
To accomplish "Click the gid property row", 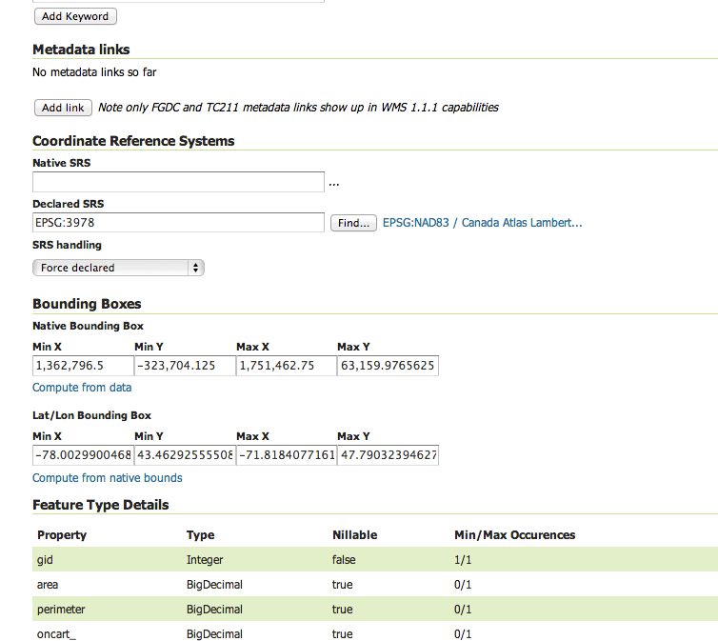I will (375, 559).
